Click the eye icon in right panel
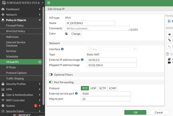The height and width of the screenshot is (116, 173). pos(169,35)
